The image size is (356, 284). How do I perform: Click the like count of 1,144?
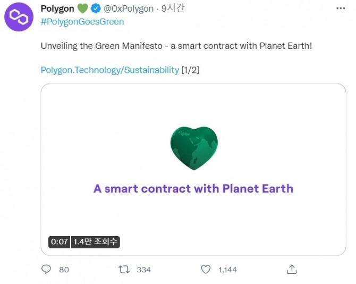pyautogui.click(x=227, y=270)
